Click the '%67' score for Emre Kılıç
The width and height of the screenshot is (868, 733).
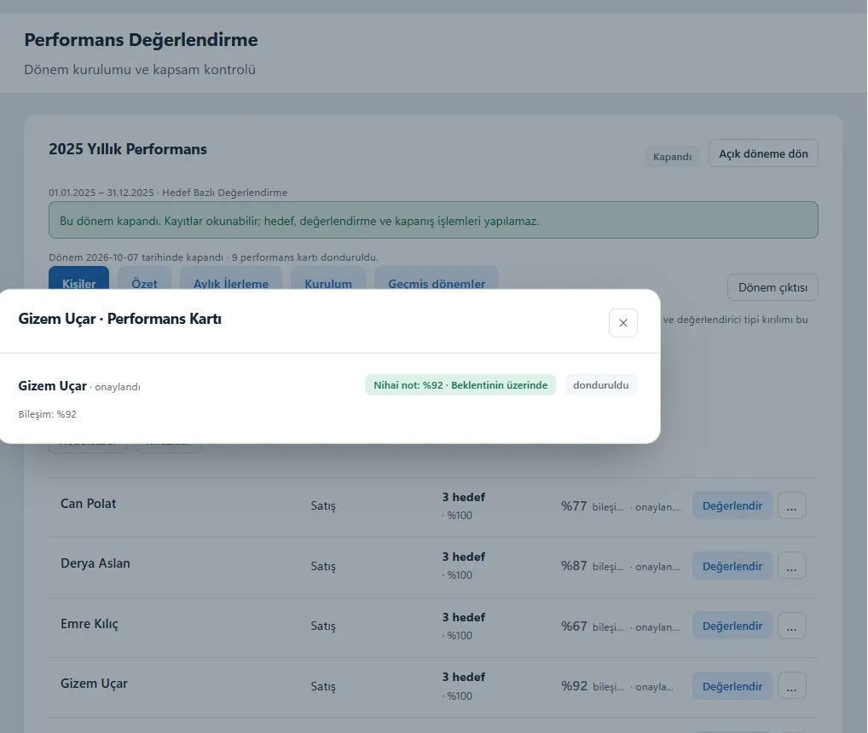pyautogui.click(x=574, y=626)
